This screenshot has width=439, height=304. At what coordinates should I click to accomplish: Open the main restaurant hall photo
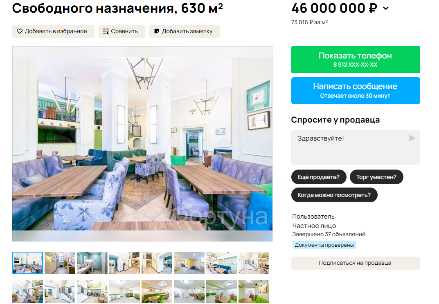point(142,144)
